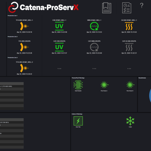The height and width of the screenshot is (151, 151).
Task: Click the timestamp Apr 22, 2024 15:34:22
Action: [x=24, y=74]
